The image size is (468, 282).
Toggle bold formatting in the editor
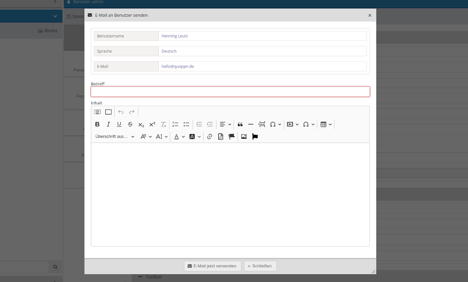(x=97, y=124)
